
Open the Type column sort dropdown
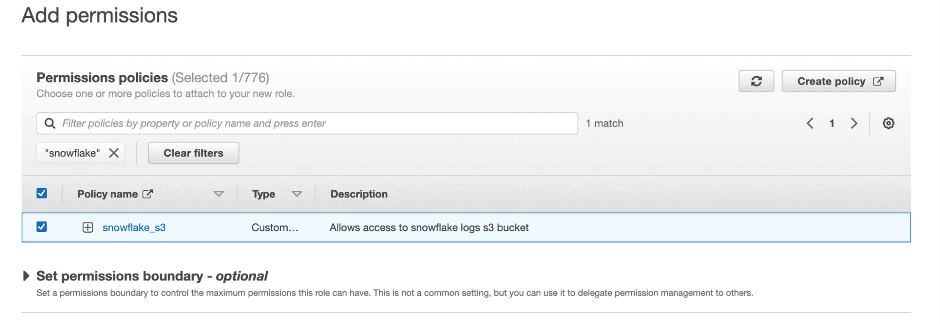click(x=297, y=193)
